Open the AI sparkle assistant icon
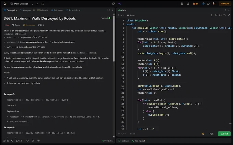Screen dimensions: 233x145 point(119,4)
